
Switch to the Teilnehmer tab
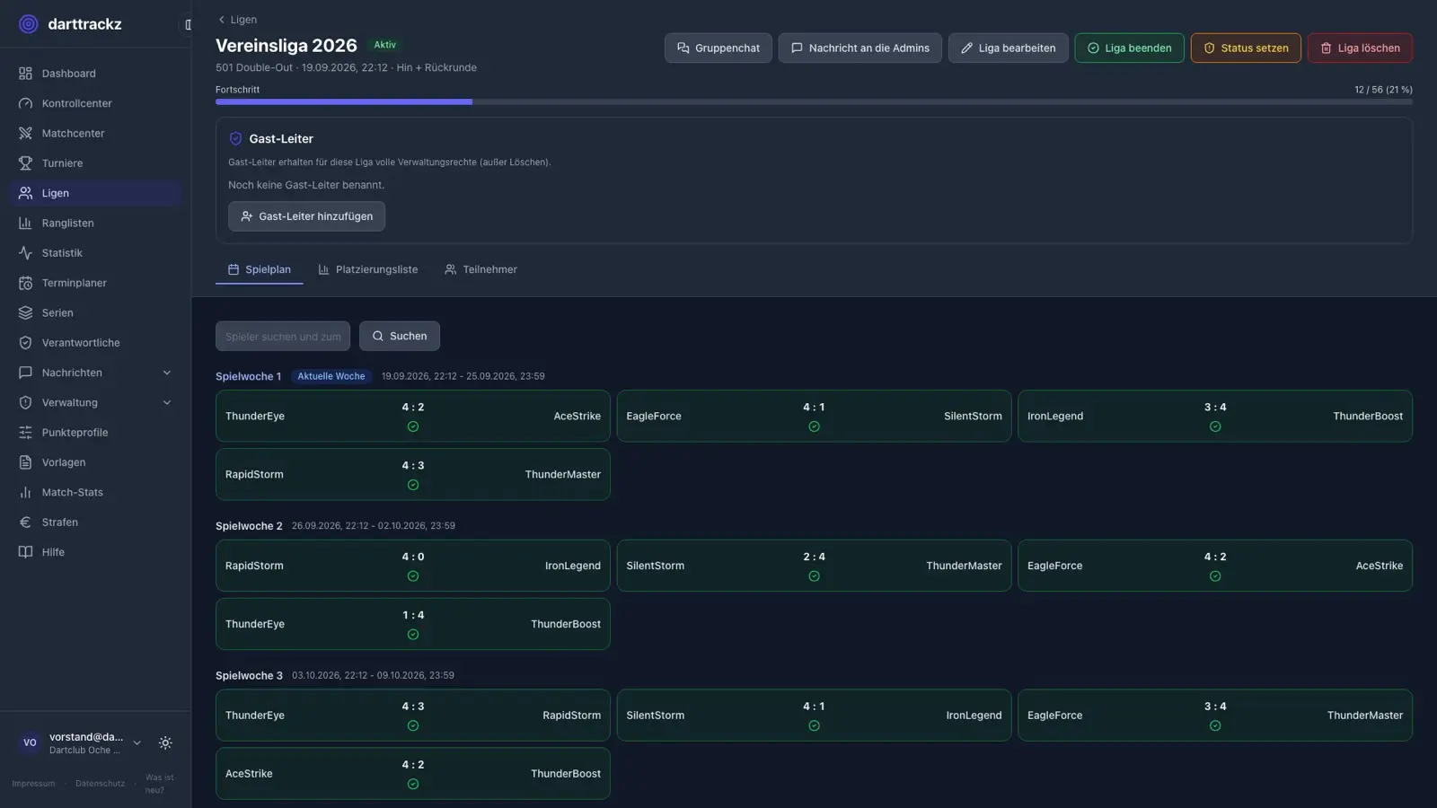click(x=480, y=269)
